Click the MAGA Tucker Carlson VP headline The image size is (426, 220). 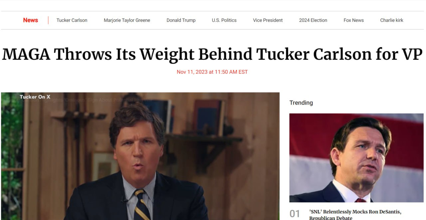coord(212,54)
